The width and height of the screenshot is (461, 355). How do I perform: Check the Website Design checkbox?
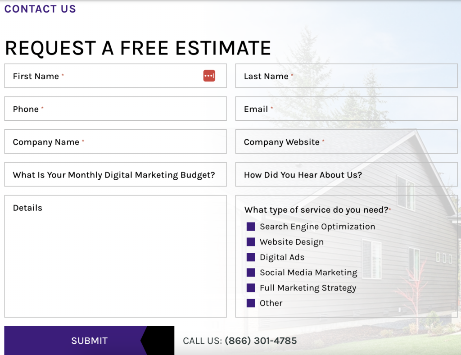coord(250,242)
